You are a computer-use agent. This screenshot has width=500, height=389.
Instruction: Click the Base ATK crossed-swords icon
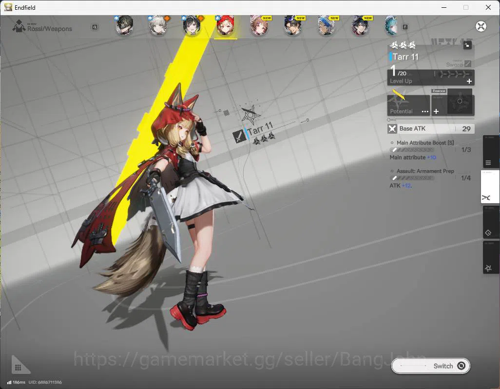(x=392, y=129)
